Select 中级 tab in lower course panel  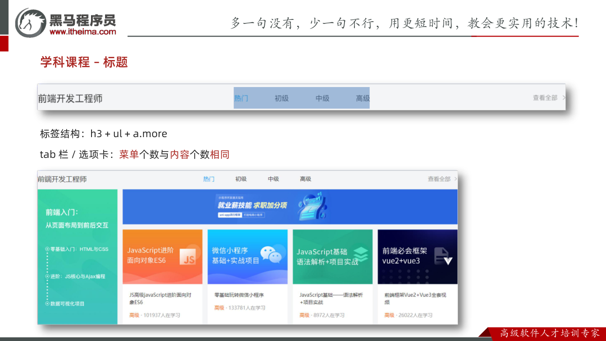tap(273, 179)
